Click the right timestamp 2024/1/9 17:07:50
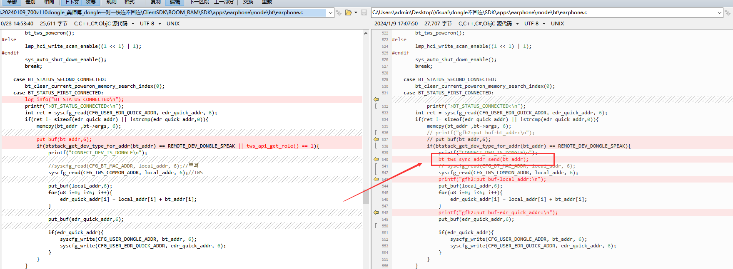733x269 pixels. (396, 24)
